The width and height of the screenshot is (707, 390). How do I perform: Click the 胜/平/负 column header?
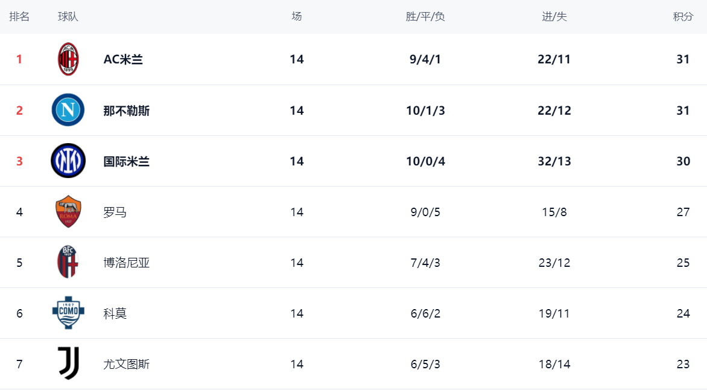tap(425, 16)
